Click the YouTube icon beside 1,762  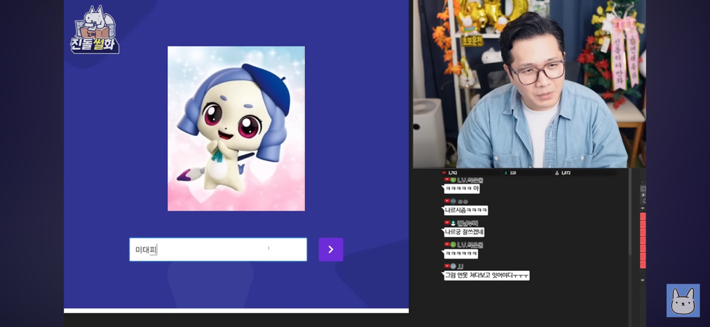(x=444, y=173)
